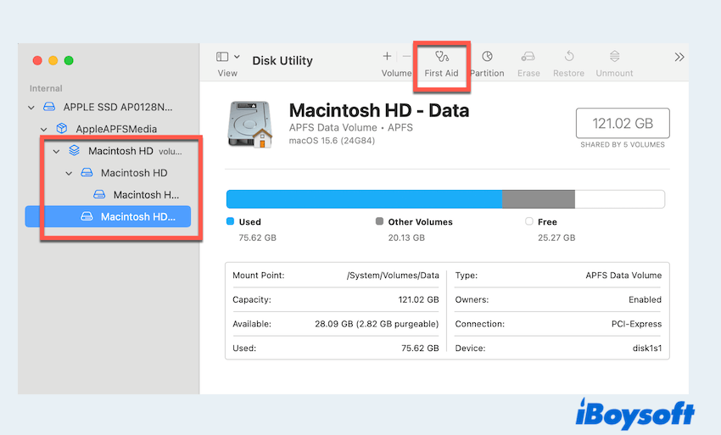Viewport: 721px width, 435px height.
Task: Click the Erase toolbar icon
Action: (528, 57)
